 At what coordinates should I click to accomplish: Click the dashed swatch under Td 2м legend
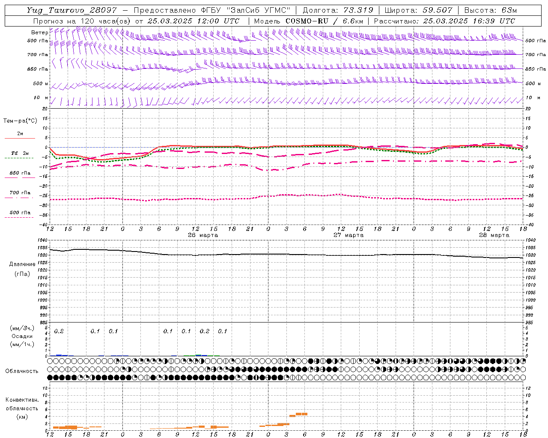[x=19, y=158]
